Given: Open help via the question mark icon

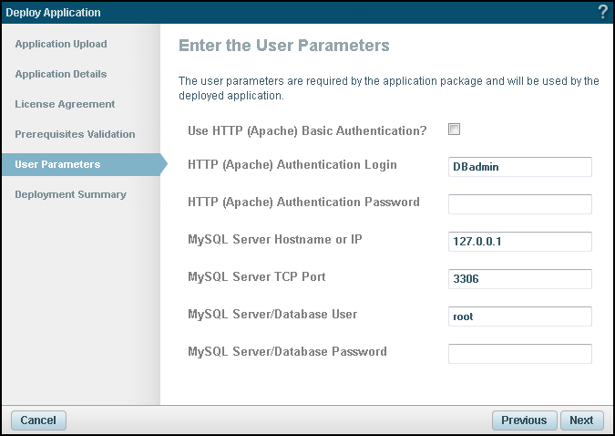Looking at the screenshot, I should coord(602,12).
